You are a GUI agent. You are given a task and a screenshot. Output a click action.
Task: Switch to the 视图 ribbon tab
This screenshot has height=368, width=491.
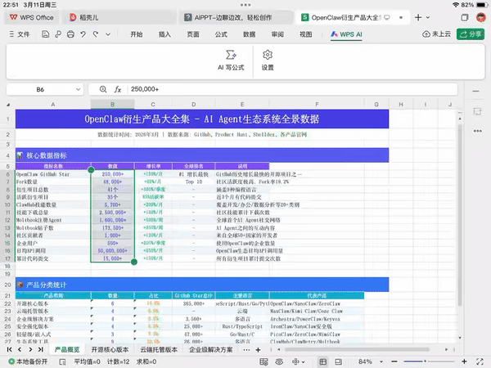click(305, 34)
